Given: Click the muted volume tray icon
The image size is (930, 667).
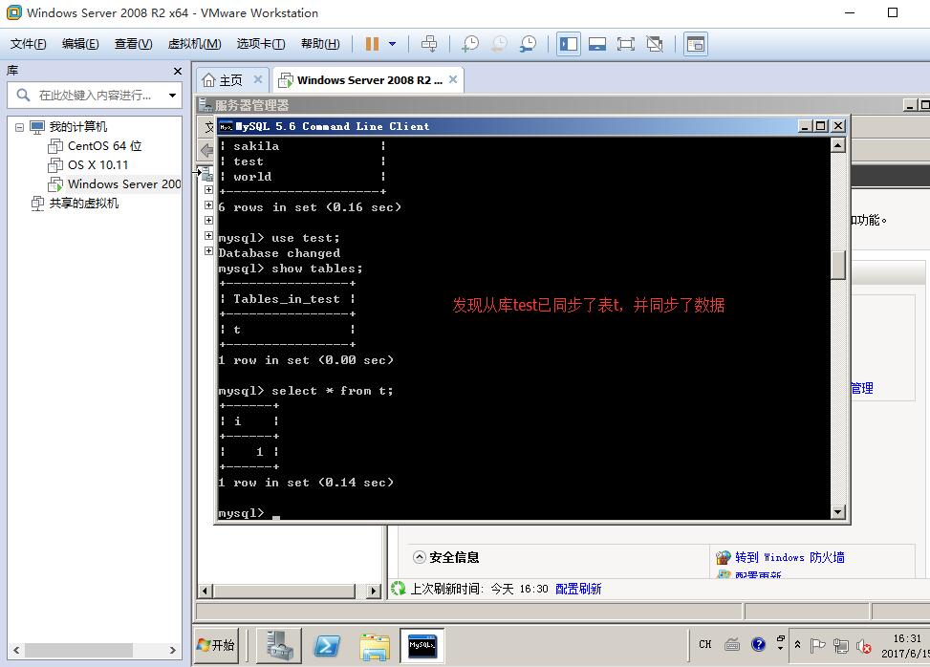Looking at the screenshot, I should coord(864,645).
